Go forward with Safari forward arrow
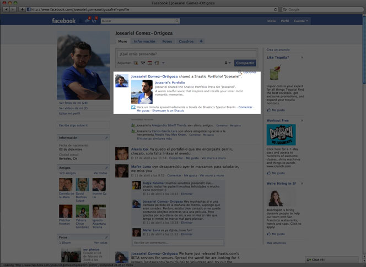Image resolution: width=366 pixels, height=267 pixels. (x=13, y=9)
